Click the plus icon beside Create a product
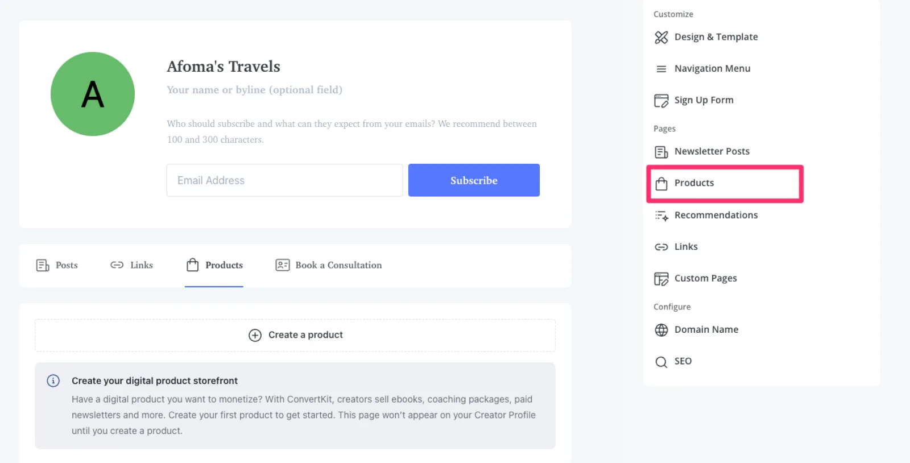Image resolution: width=910 pixels, height=463 pixels. point(255,335)
